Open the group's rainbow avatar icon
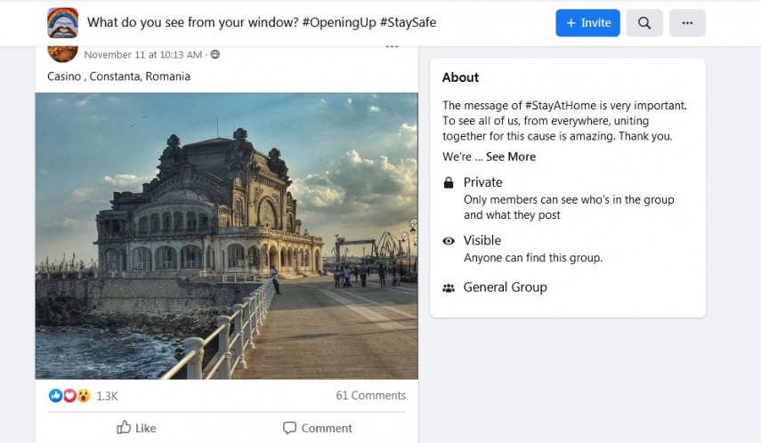Screen dimensions: 761x443 pos(62,23)
